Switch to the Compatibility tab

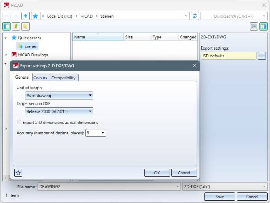[64, 78]
